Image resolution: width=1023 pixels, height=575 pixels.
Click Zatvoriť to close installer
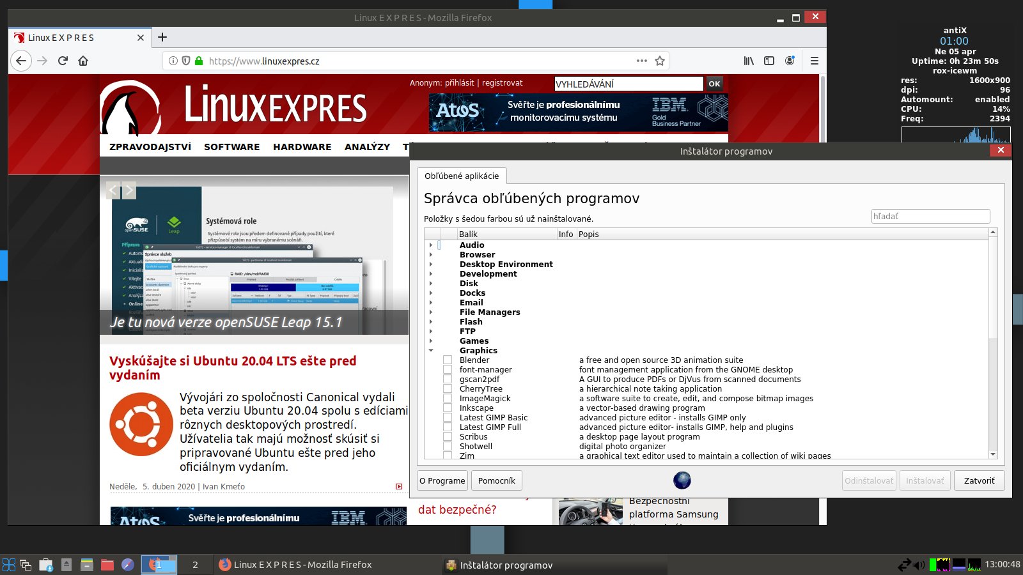click(x=980, y=480)
